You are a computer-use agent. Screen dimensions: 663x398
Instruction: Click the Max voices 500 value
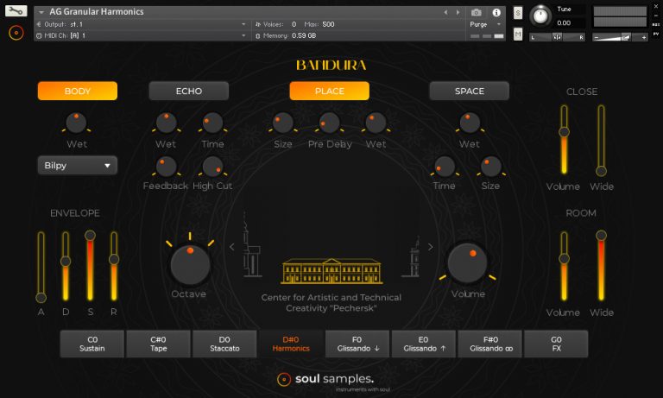[x=328, y=24]
